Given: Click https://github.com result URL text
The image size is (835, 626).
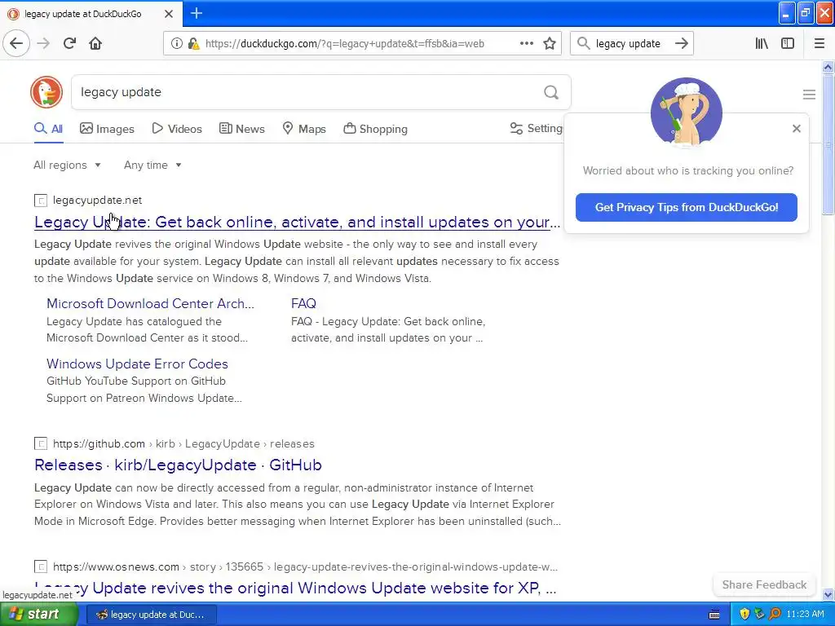Looking at the screenshot, I should pyautogui.click(x=99, y=444).
